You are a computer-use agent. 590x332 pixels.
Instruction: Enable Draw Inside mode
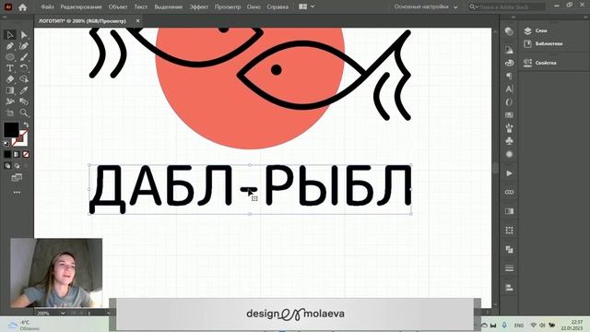(x=26, y=166)
